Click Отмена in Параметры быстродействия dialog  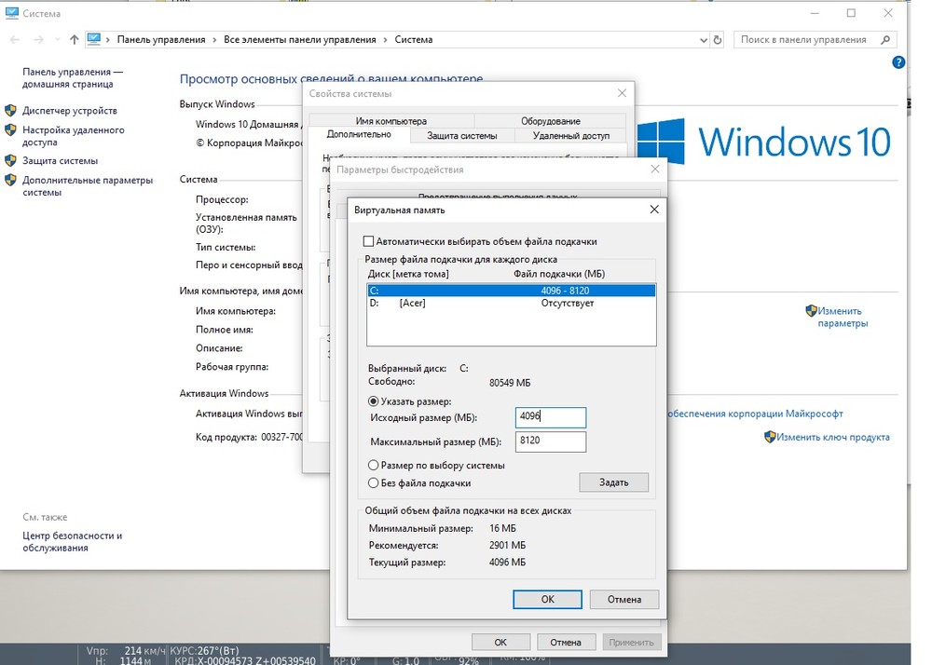[x=566, y=642]
